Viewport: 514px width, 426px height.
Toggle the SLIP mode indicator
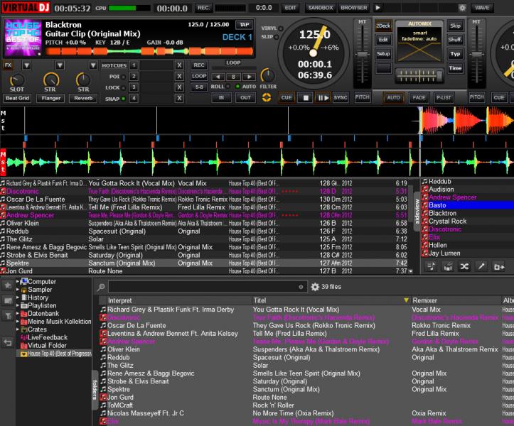(x=277, y=37)
